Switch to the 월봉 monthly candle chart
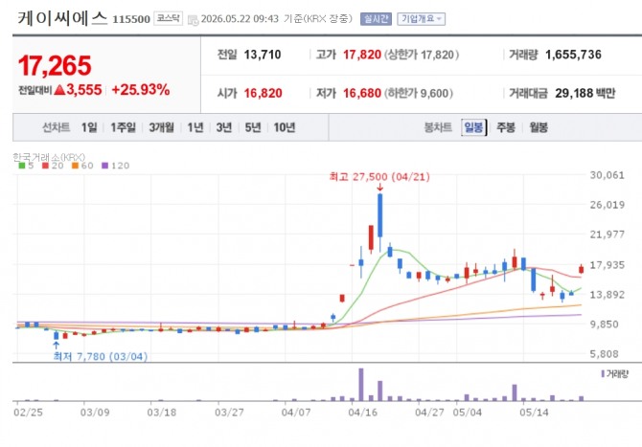 (x=539, y=127)
